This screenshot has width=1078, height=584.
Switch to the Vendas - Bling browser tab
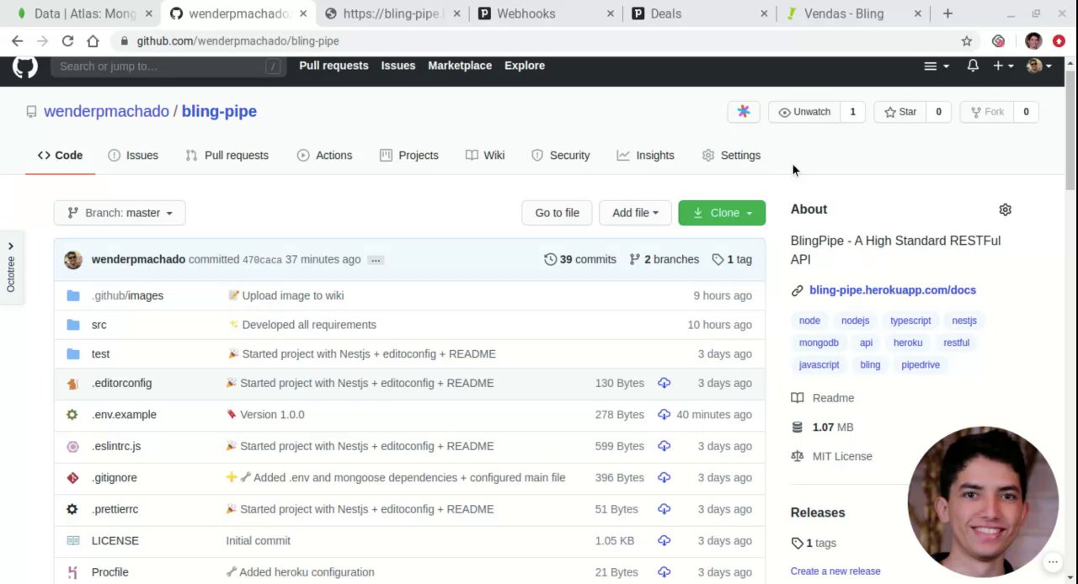click(854, 13)
